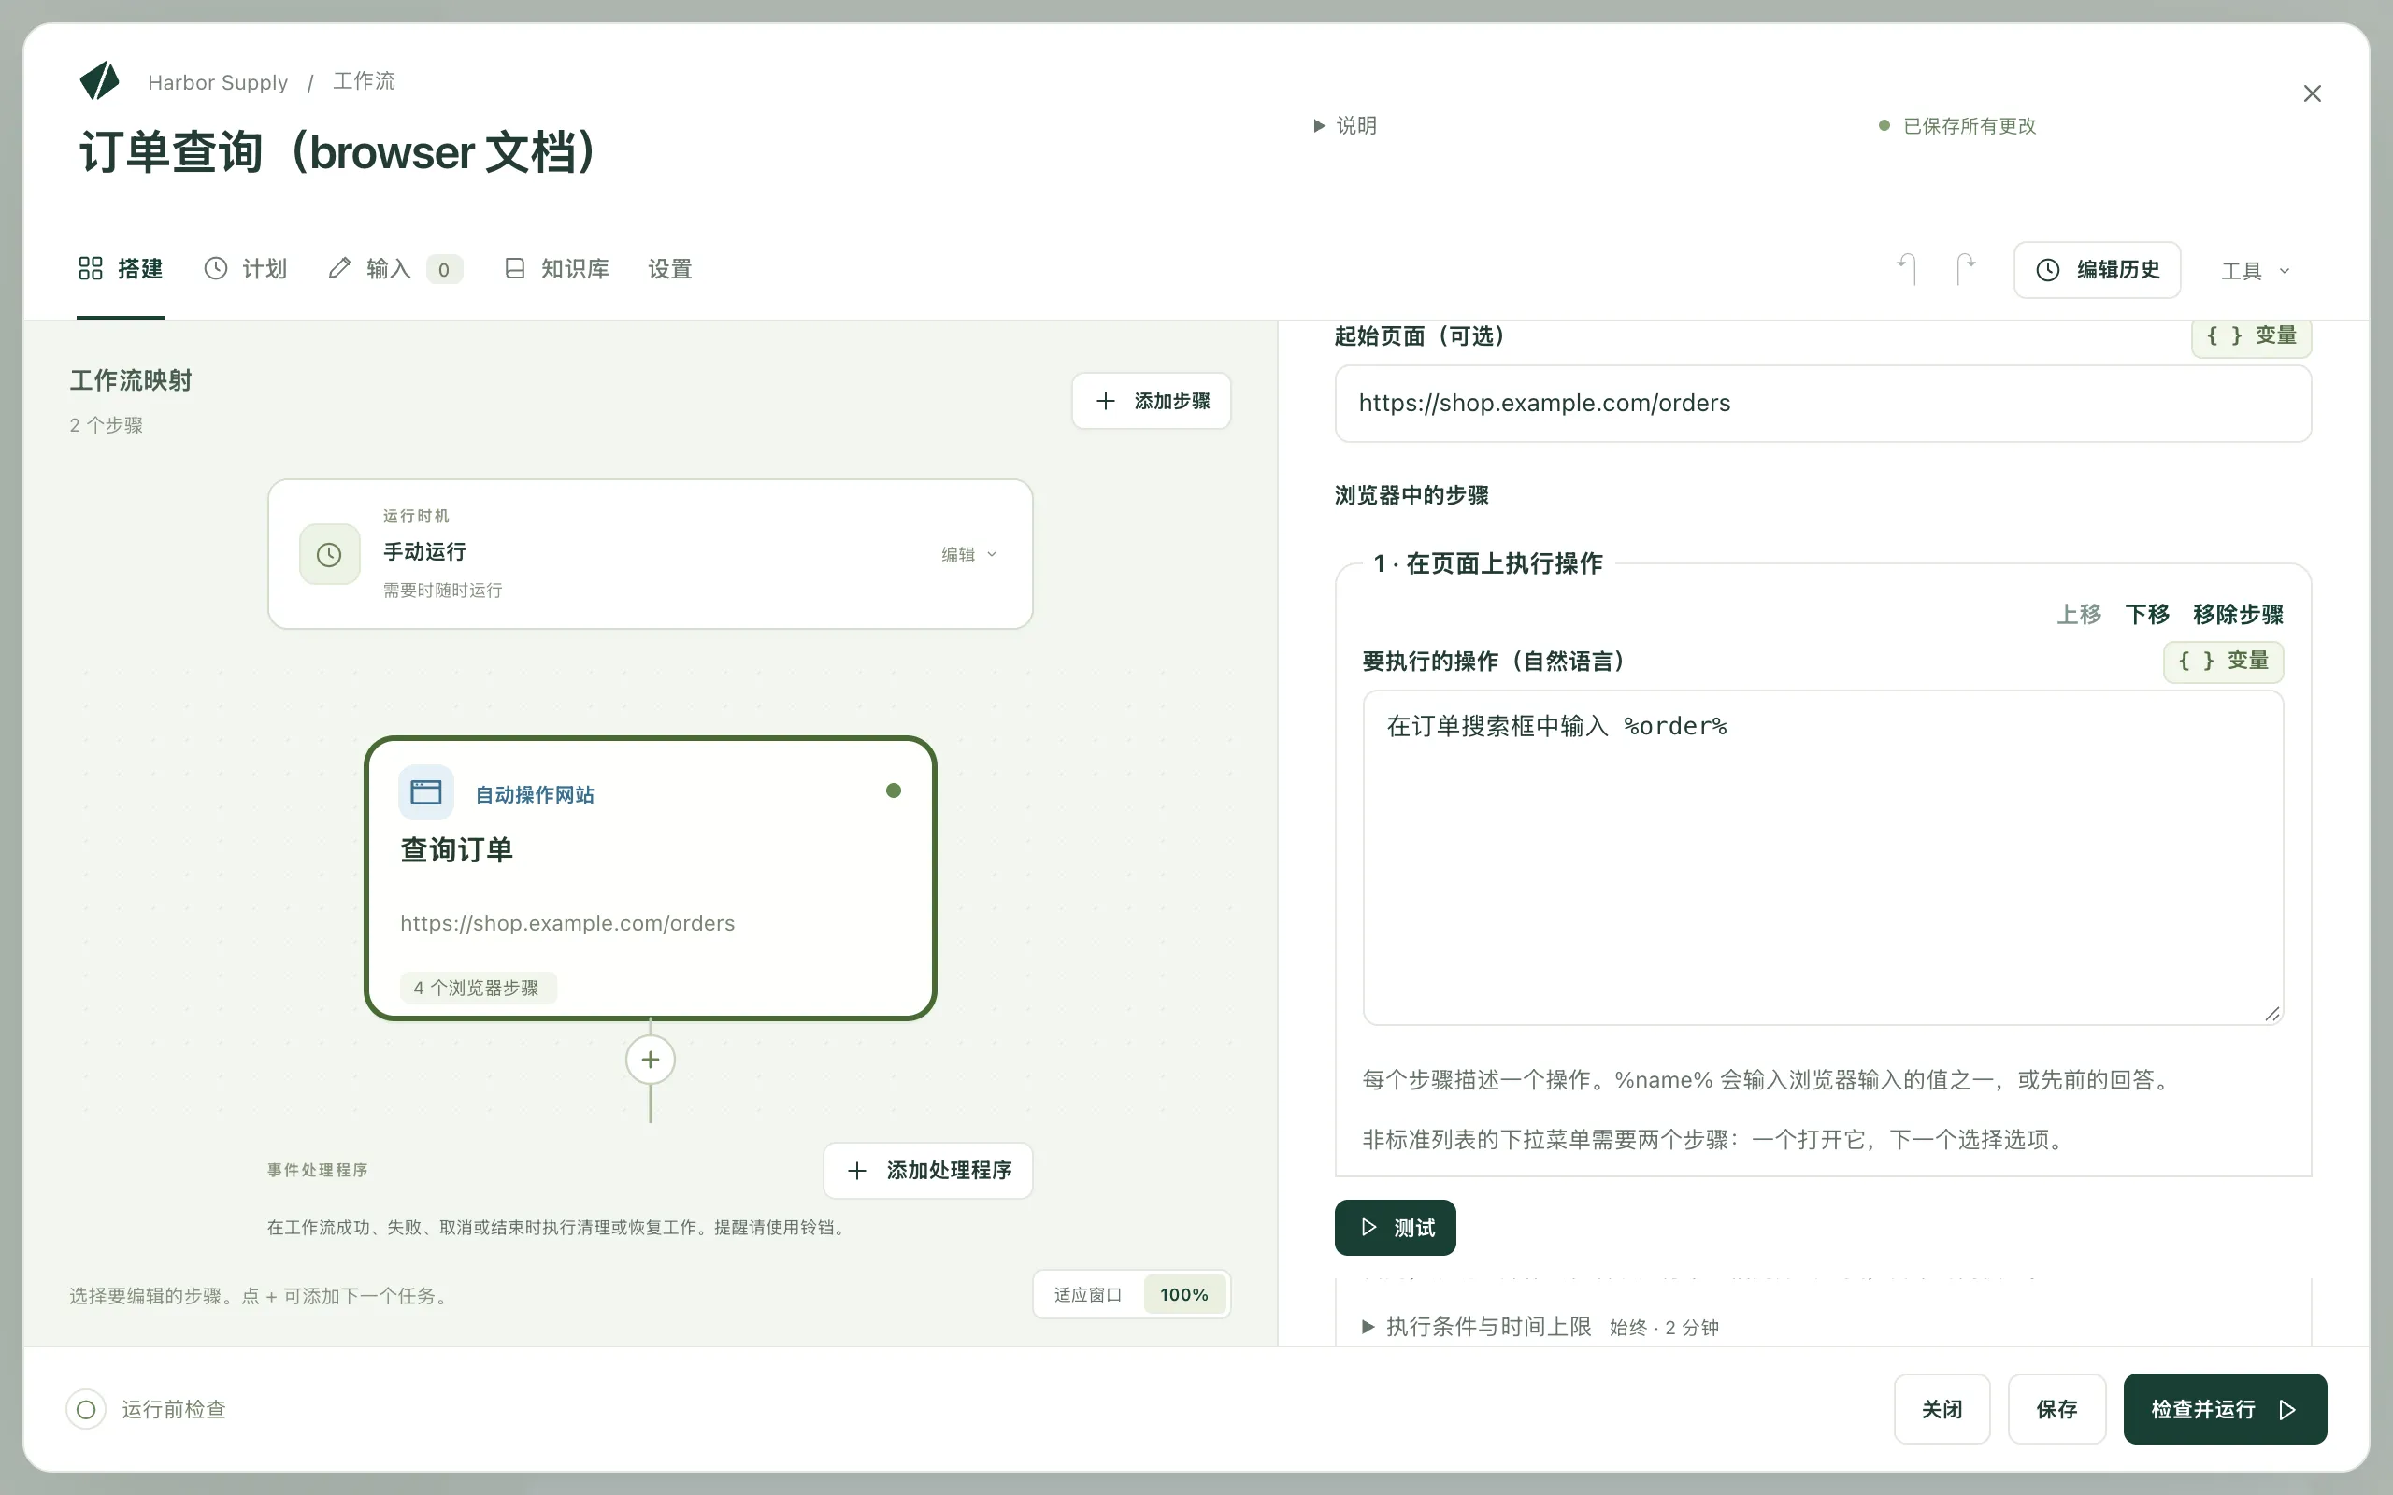Open the 设置 tab
The width and height of the screenshot is (2393, 1495).
point(669,269)
